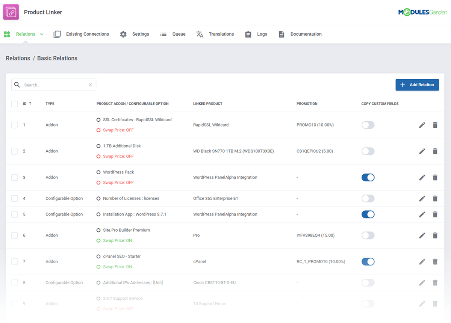Click the Queue list icon

[x=163, y=34]
